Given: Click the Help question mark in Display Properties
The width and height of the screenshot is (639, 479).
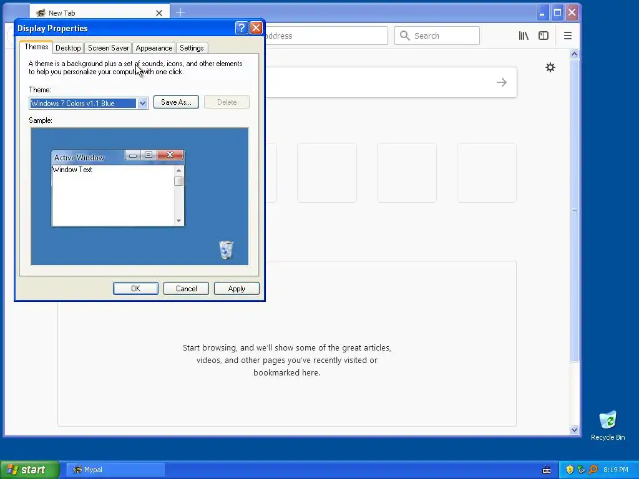Looking at the screenshot, I should click(241, 27).
